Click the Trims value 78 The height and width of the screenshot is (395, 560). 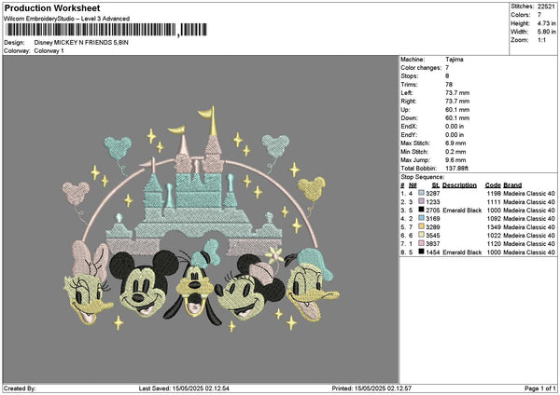pyautogui.click(x=449, y=85)
